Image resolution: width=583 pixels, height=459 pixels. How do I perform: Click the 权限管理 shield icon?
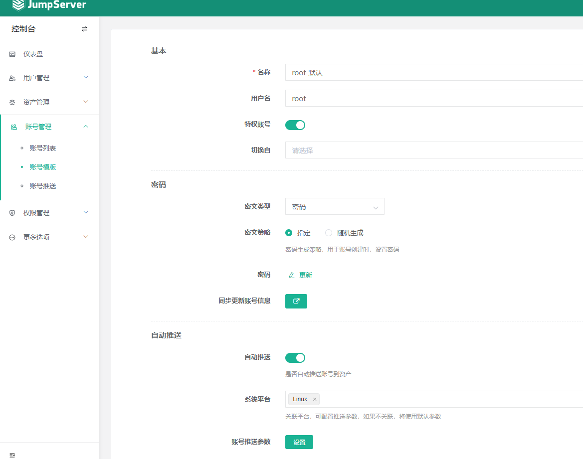pos(12,213)
